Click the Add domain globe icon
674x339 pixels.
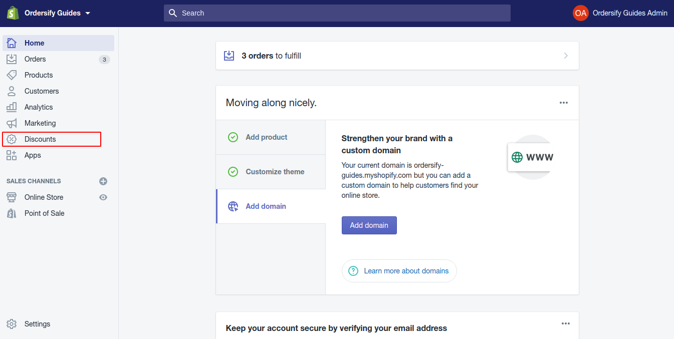coord(233,206)
